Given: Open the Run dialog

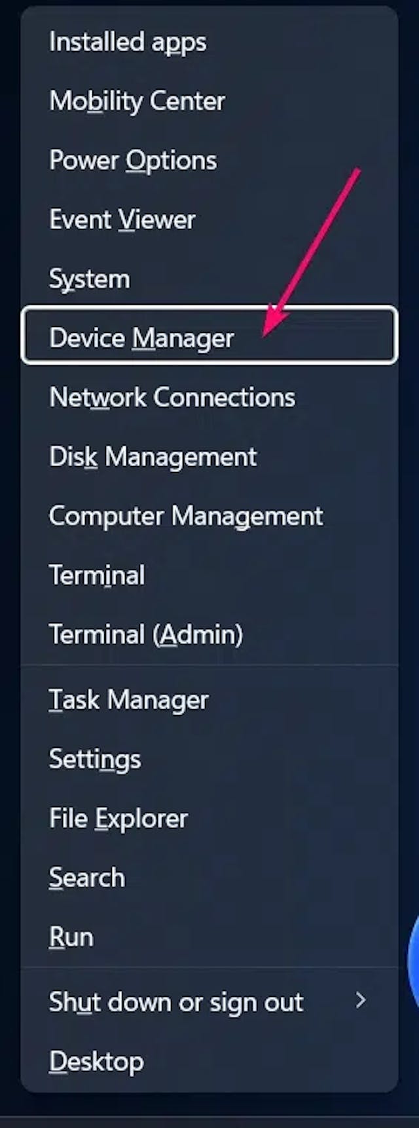Looking at the screenshot, I should [x=71, y=936].
